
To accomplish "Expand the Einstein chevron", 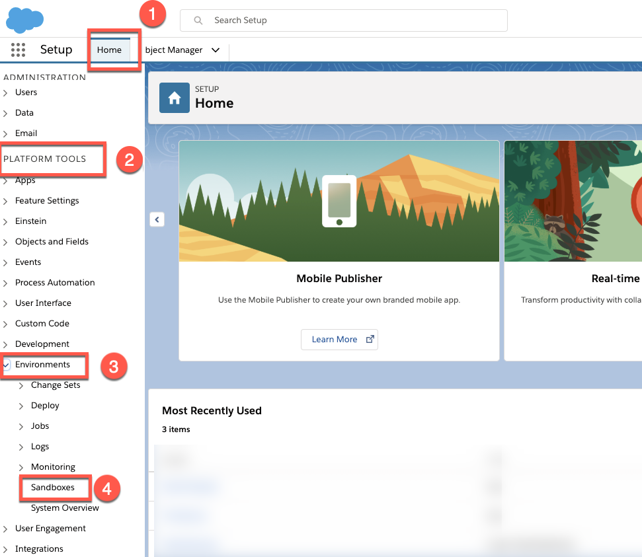I will click(5, 222).
